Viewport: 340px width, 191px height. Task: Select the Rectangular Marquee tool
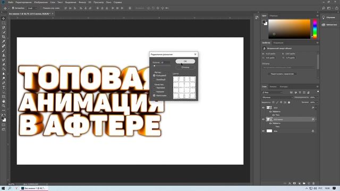tap(4, 23)
